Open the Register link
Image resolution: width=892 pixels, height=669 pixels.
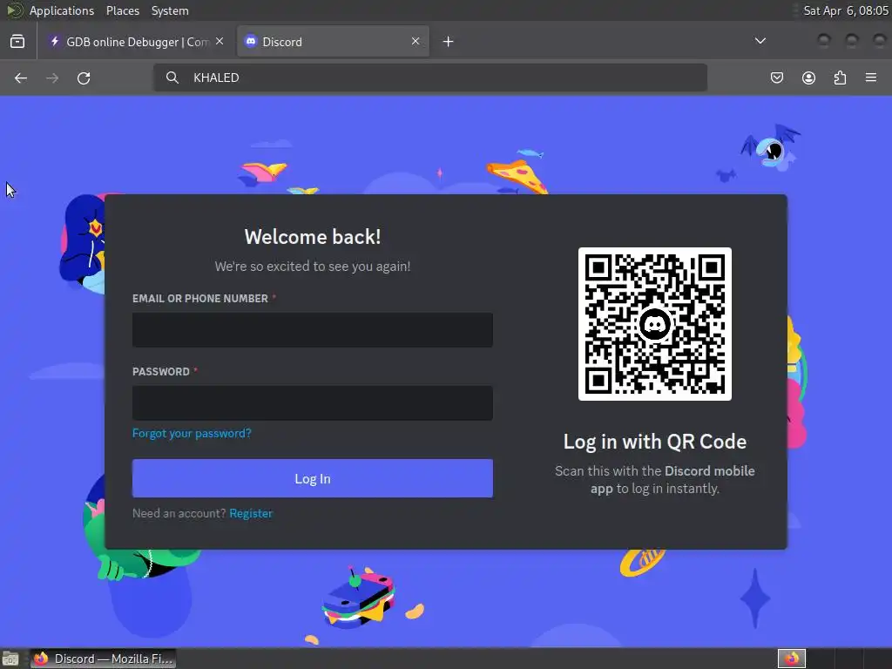(251, 513)
